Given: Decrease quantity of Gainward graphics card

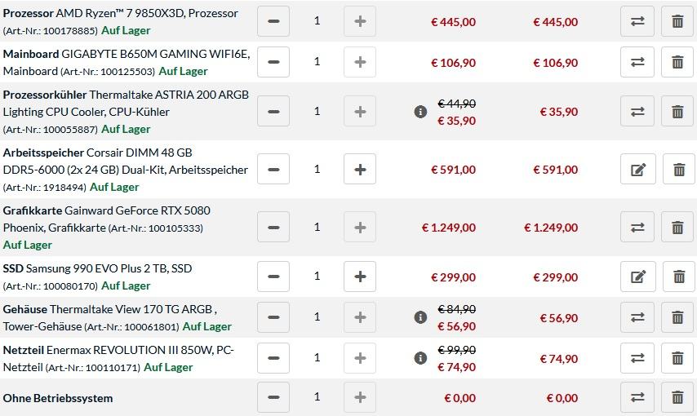Looking at the screenshot, I should 273,227.
